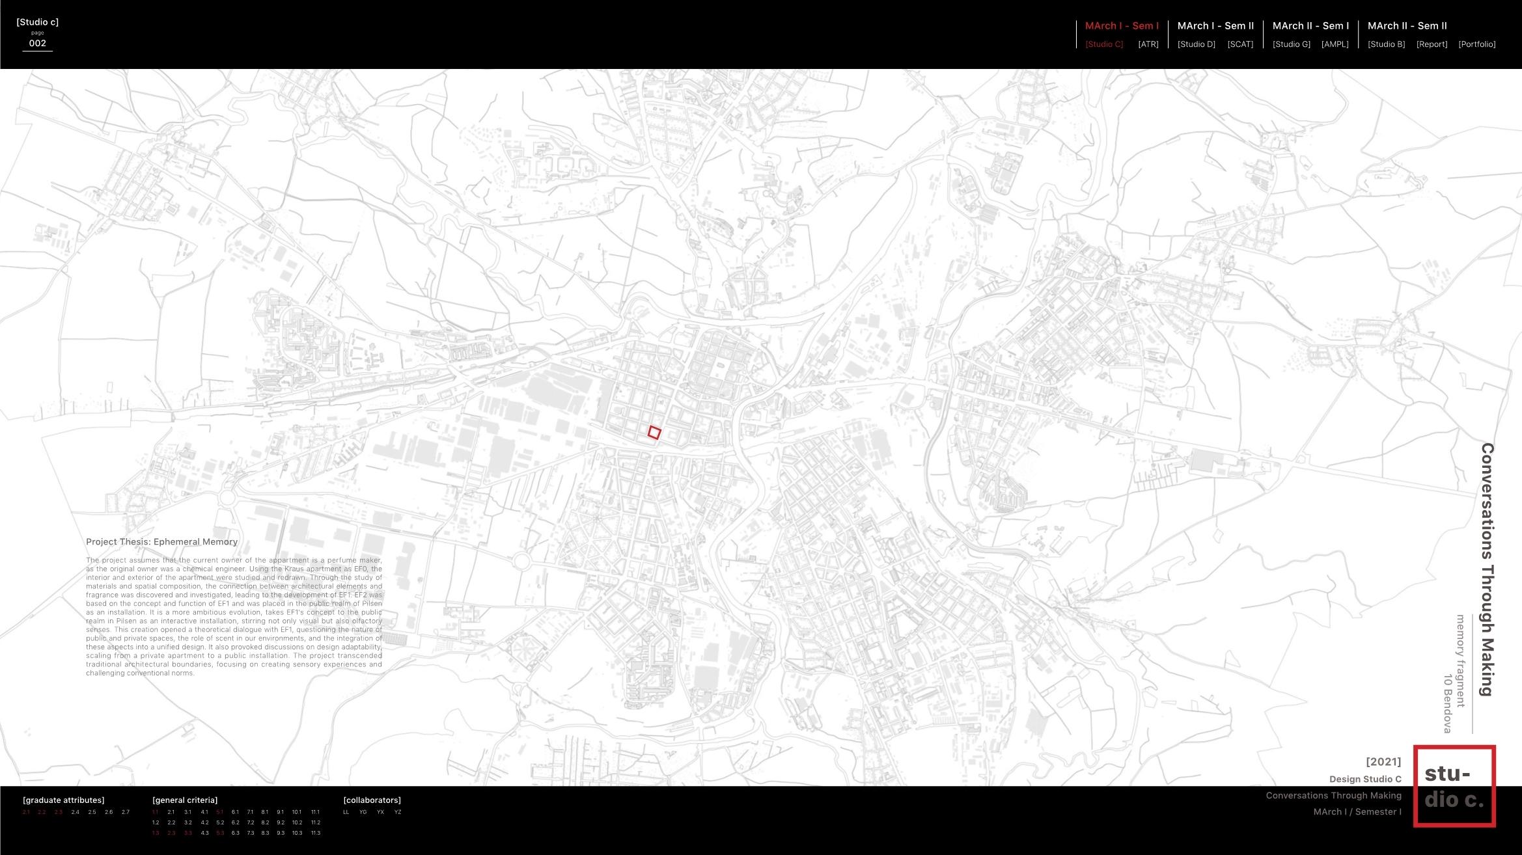Go to MArch II - Sem II

[1407, 26]
